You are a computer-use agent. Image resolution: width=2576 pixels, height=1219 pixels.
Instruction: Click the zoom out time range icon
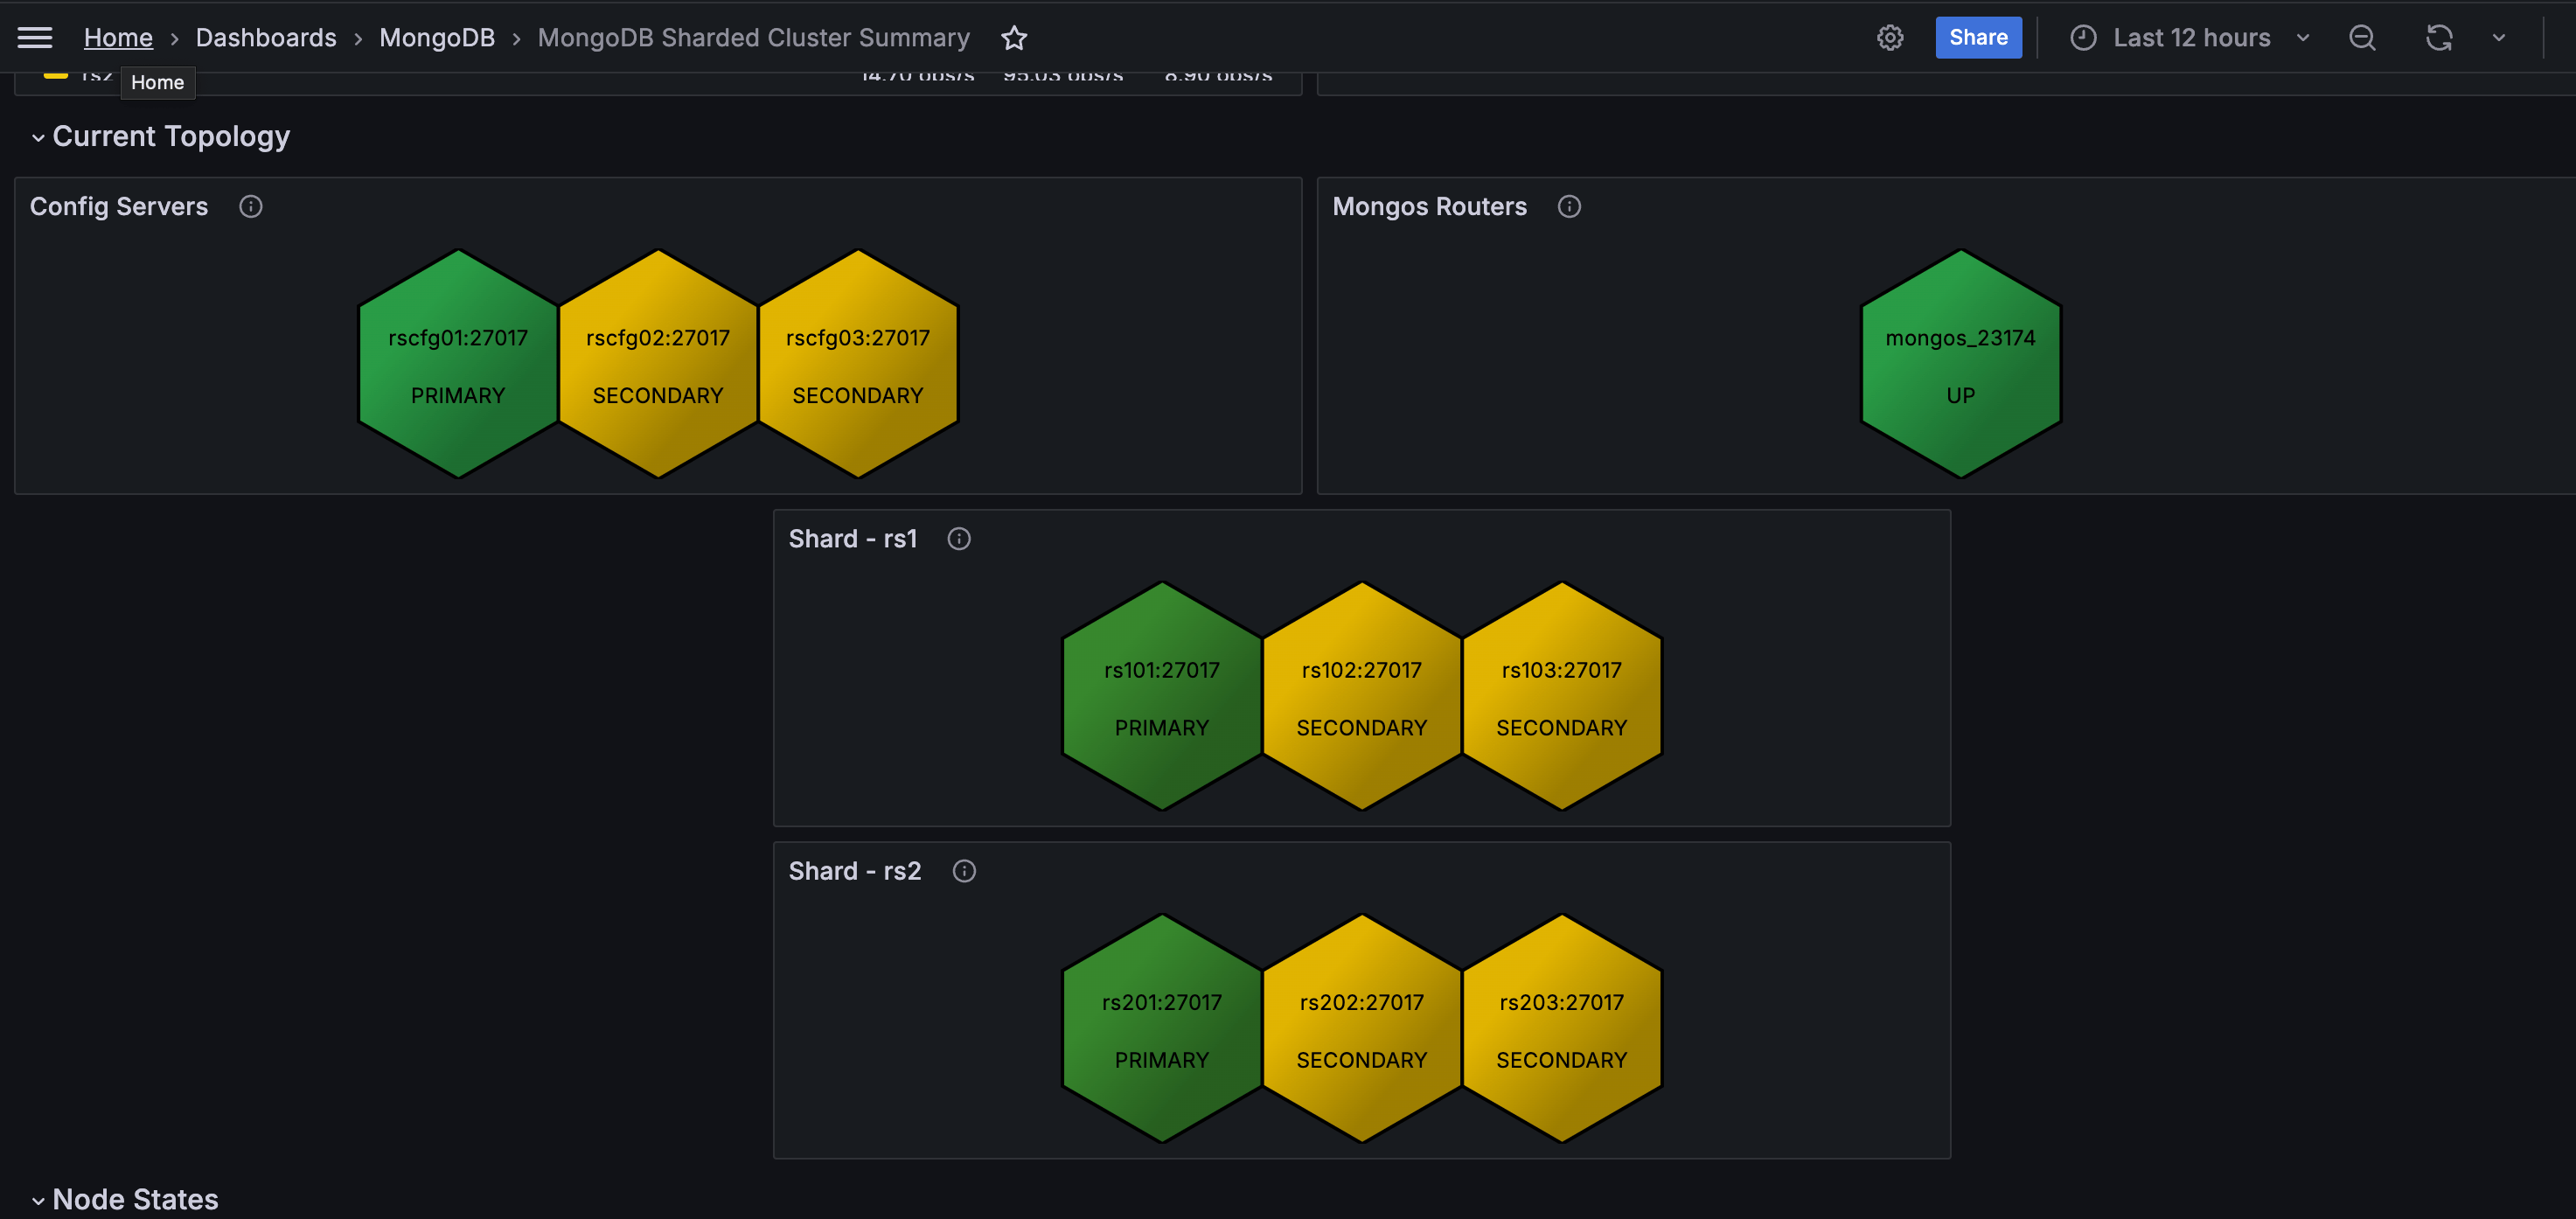(2361, 38)
